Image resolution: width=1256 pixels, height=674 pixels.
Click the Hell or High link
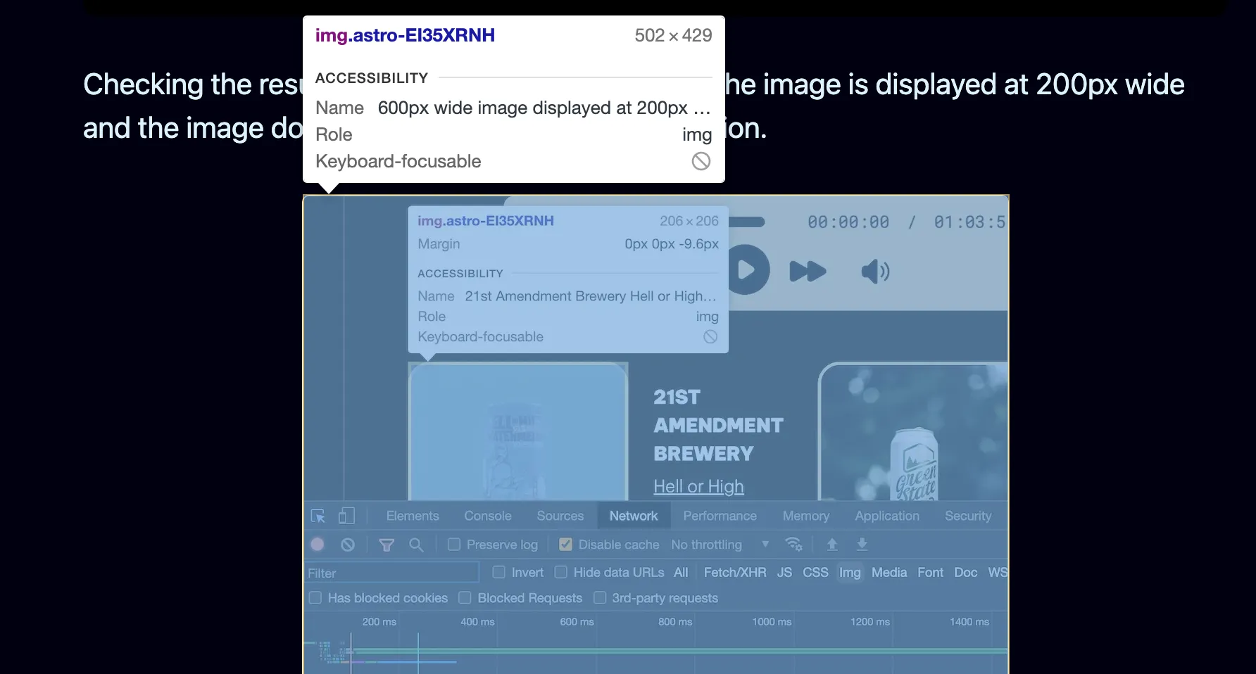click(698, 485)
